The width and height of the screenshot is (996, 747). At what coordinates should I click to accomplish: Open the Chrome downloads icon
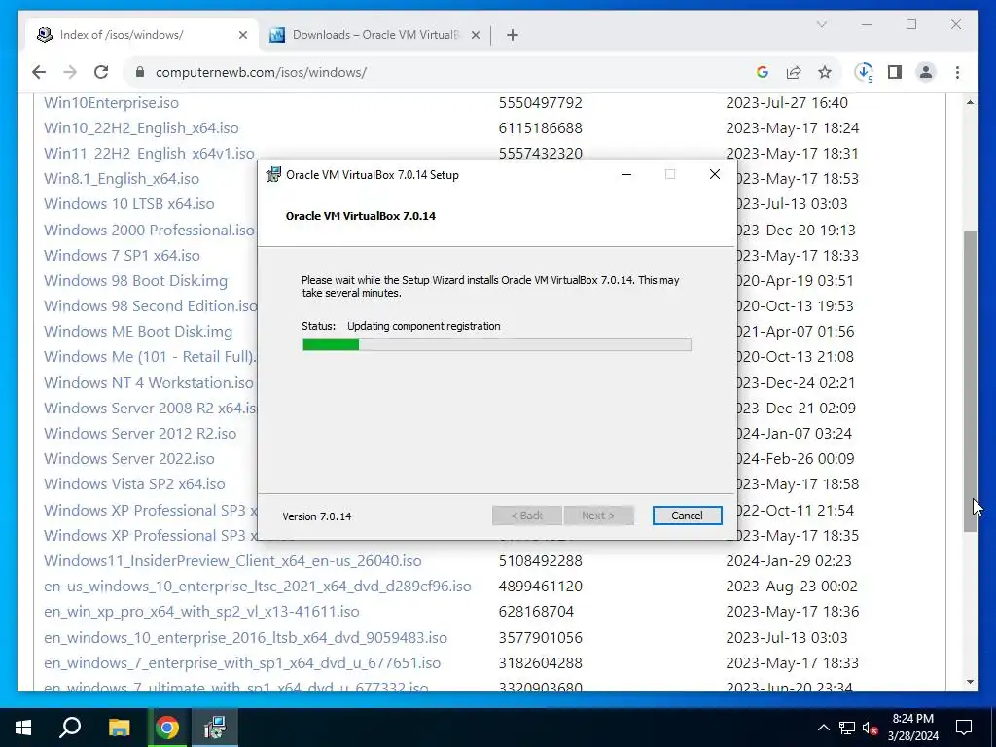click(864, 72)
